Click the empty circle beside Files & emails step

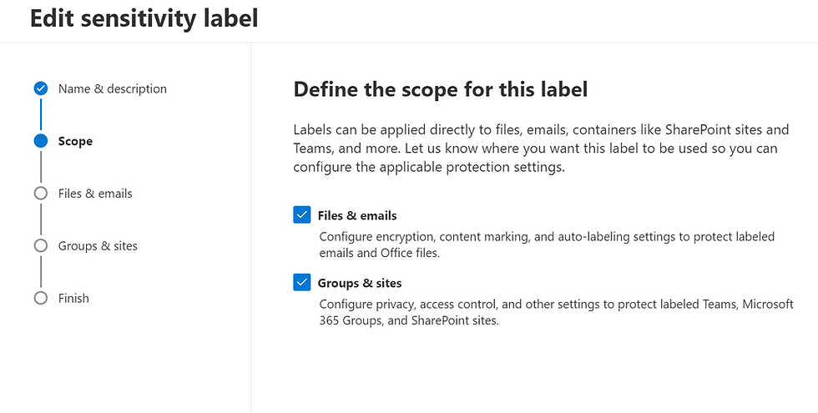pos(41,194)
